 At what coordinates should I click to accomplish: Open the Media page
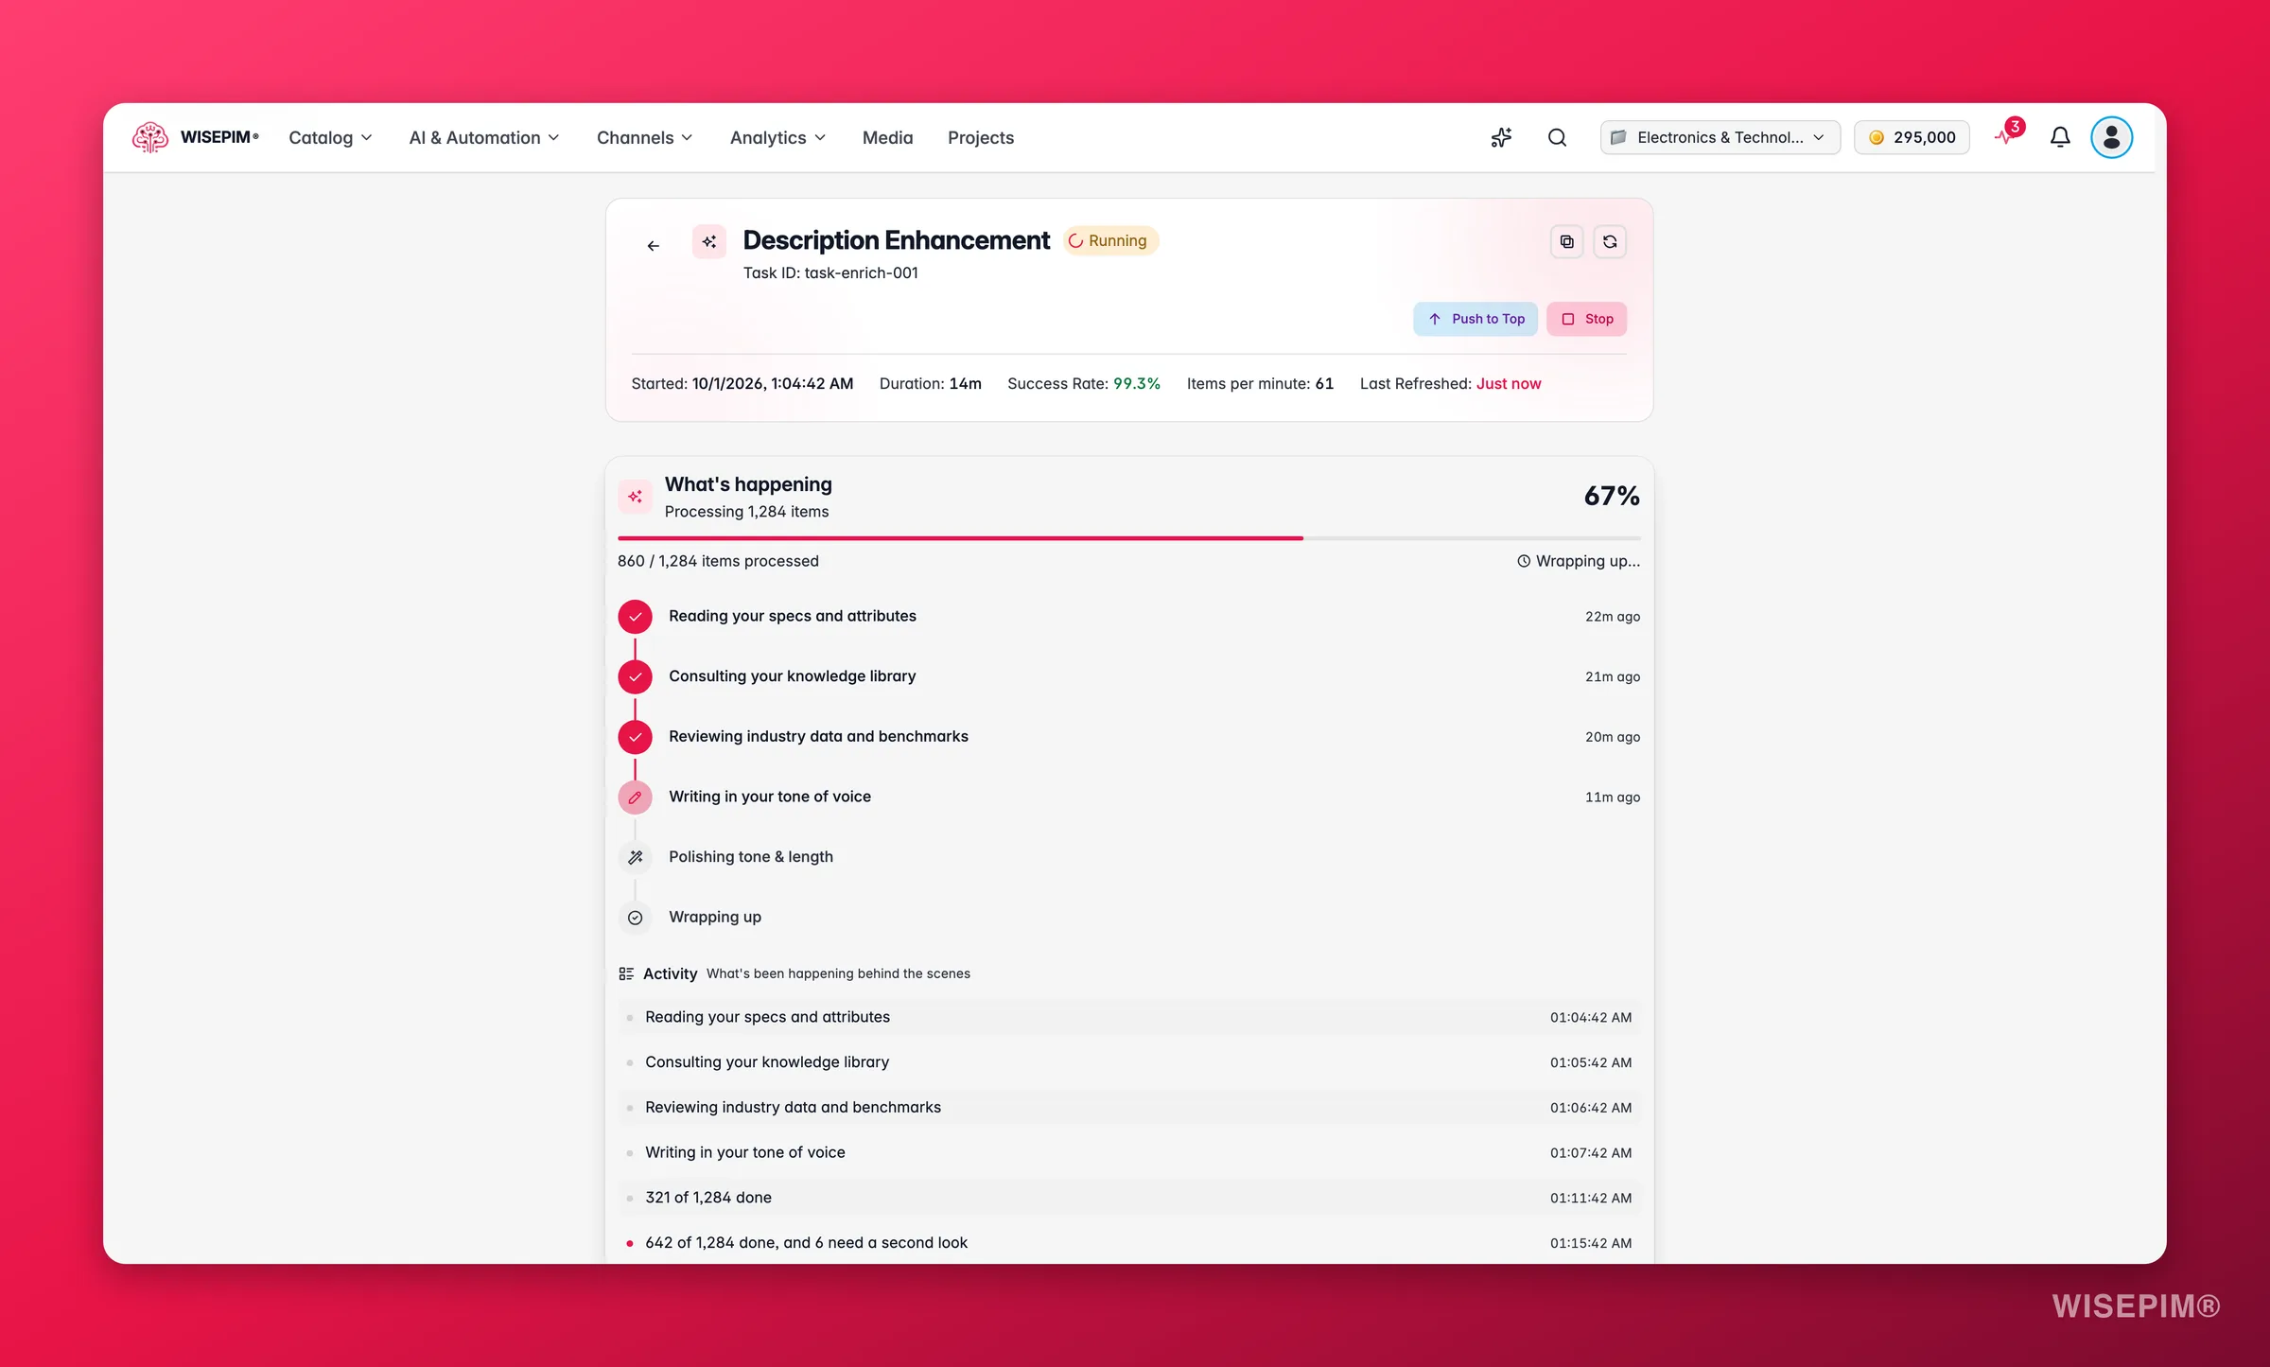(887, 138)
